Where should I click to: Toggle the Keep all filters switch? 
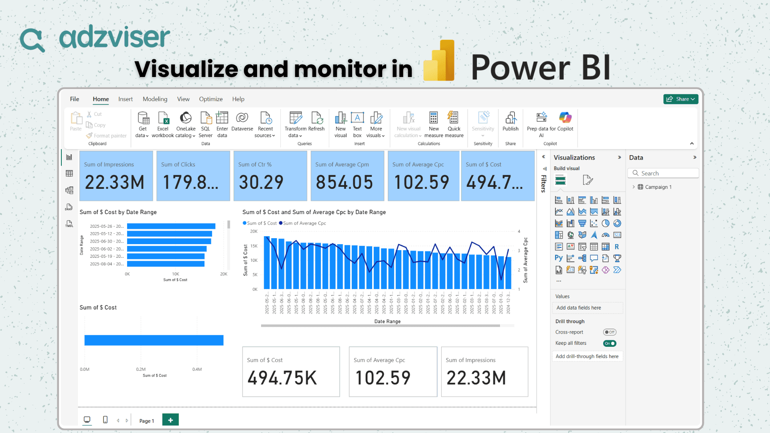(610, 343)
